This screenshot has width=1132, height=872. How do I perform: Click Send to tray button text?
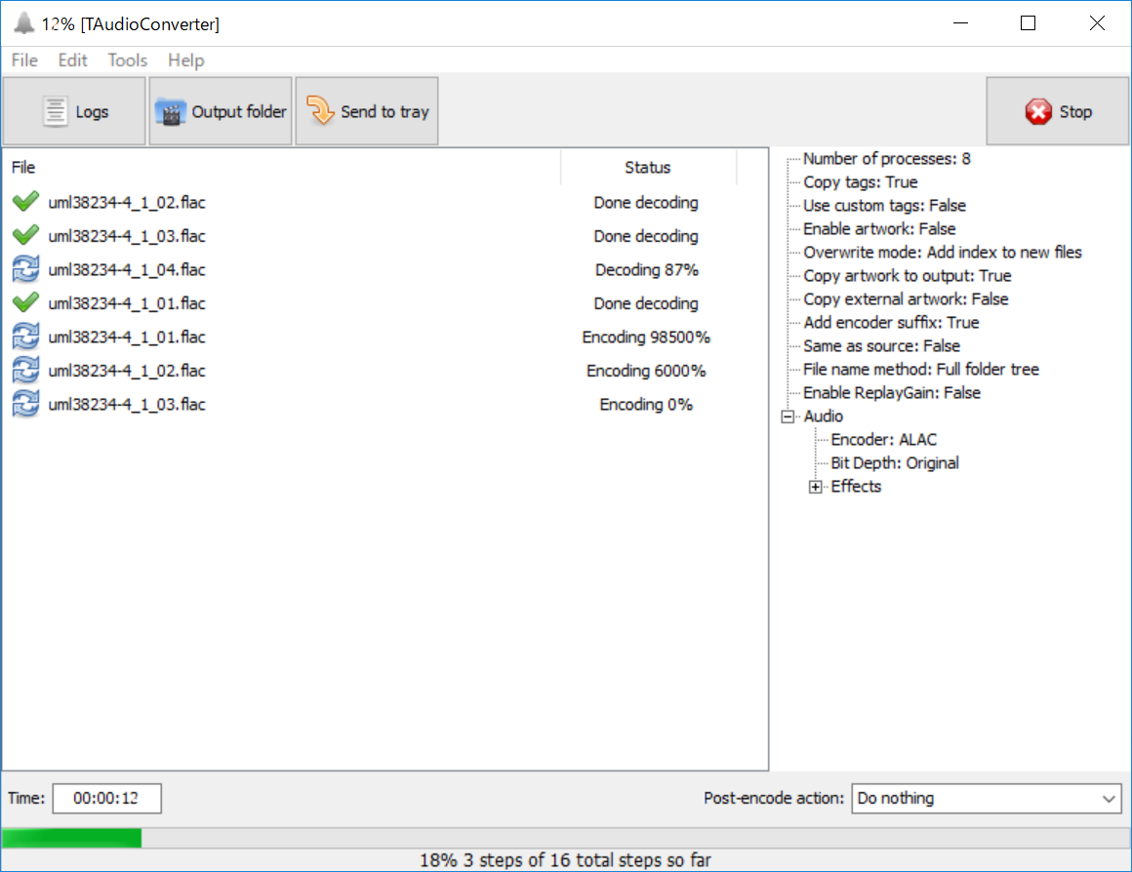pos(384,112)
